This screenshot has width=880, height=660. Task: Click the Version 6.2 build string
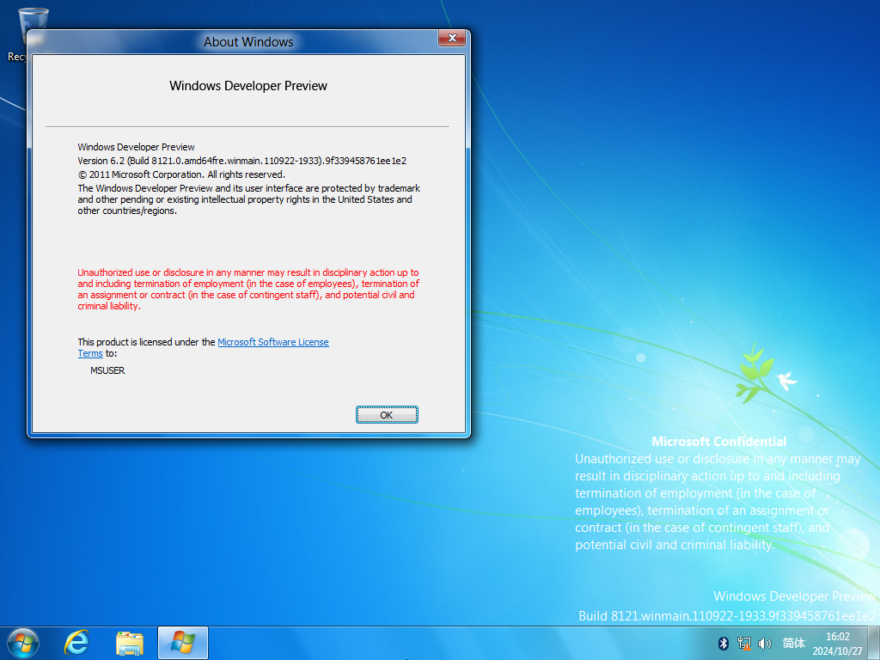point(241,161)
